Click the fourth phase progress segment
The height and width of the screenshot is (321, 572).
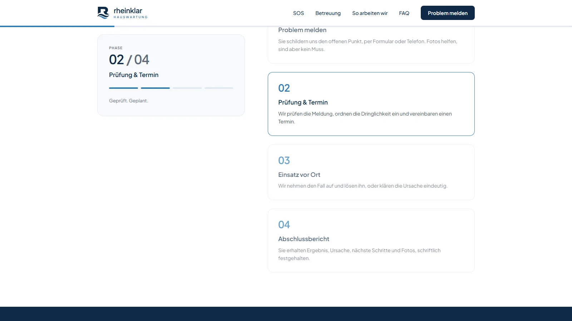point(219,88)
